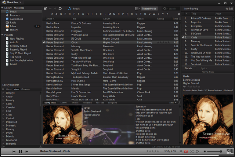Toggle heart under 1997 in bottom panel
Viewport: 235px width, 157px height.
tap(85, 122)
